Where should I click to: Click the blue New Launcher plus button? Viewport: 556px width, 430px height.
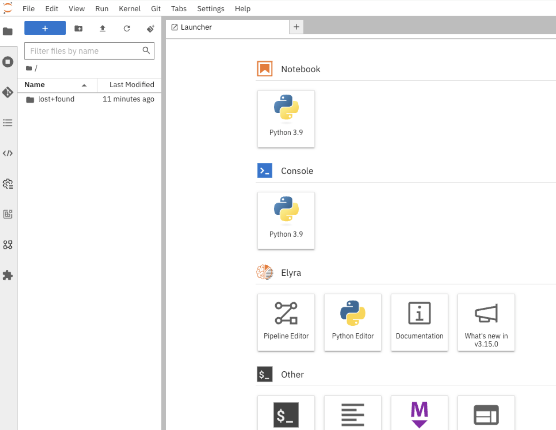pos(45,28)
